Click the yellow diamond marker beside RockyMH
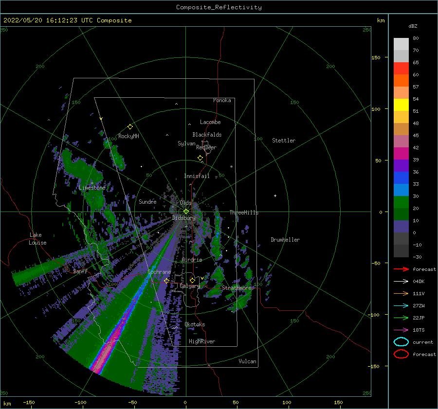Image resolution: width=438 pixels, height=409 pixels. point(130,127)
